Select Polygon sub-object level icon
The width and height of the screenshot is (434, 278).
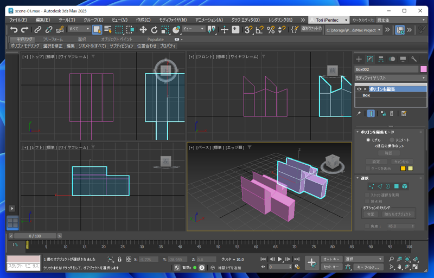(397, 186)
